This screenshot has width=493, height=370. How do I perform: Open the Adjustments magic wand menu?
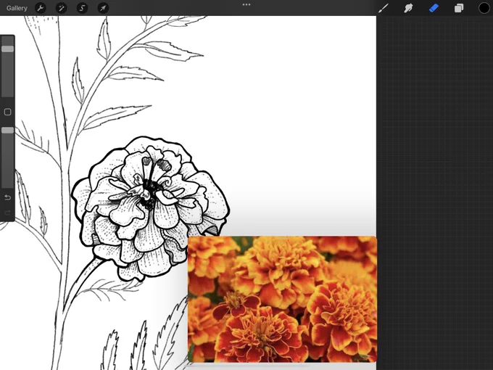[x=61, y=8]
